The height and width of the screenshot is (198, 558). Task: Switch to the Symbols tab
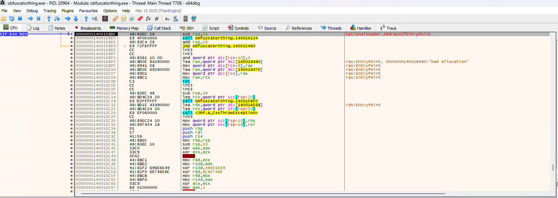[238, 28]
